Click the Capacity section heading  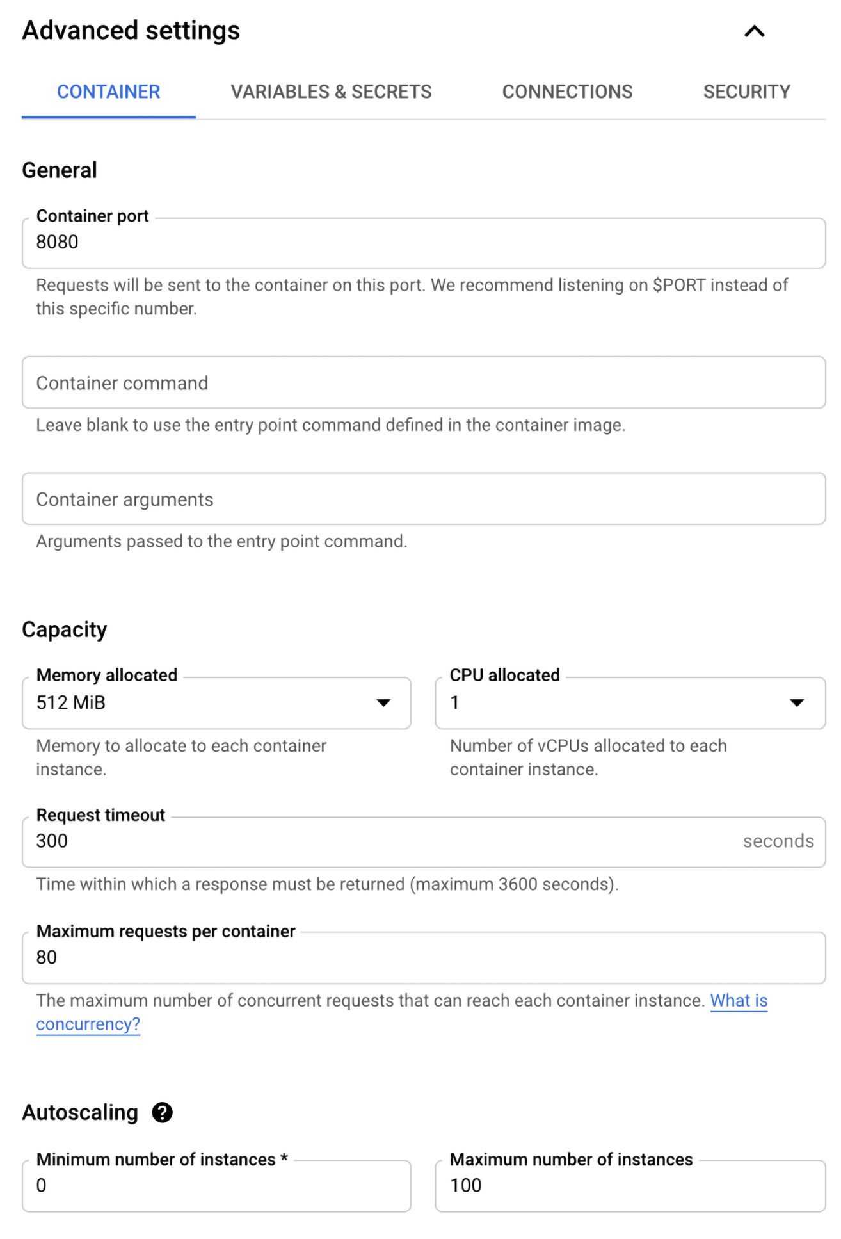[65, 630]
